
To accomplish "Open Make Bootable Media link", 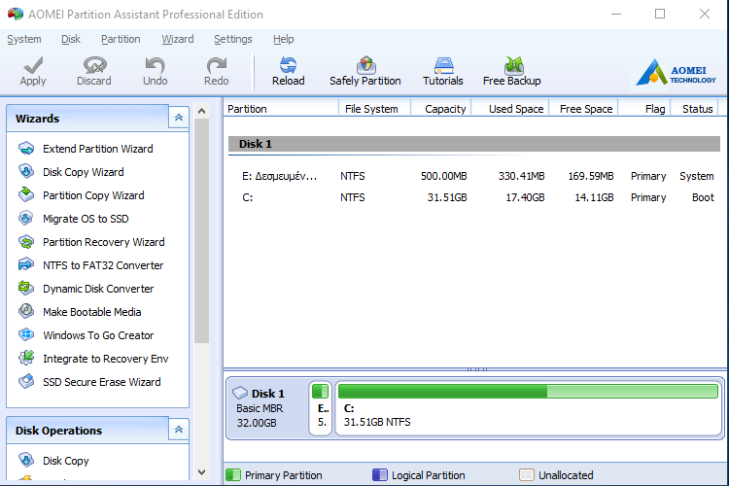I will click(x=91, y=312).
